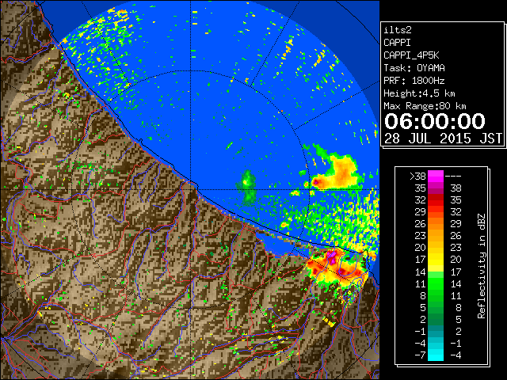The image size is (507, 380).
Task: Pick the dark red 32–35 dBZ legend swatch
Action: tap(436, 199)
